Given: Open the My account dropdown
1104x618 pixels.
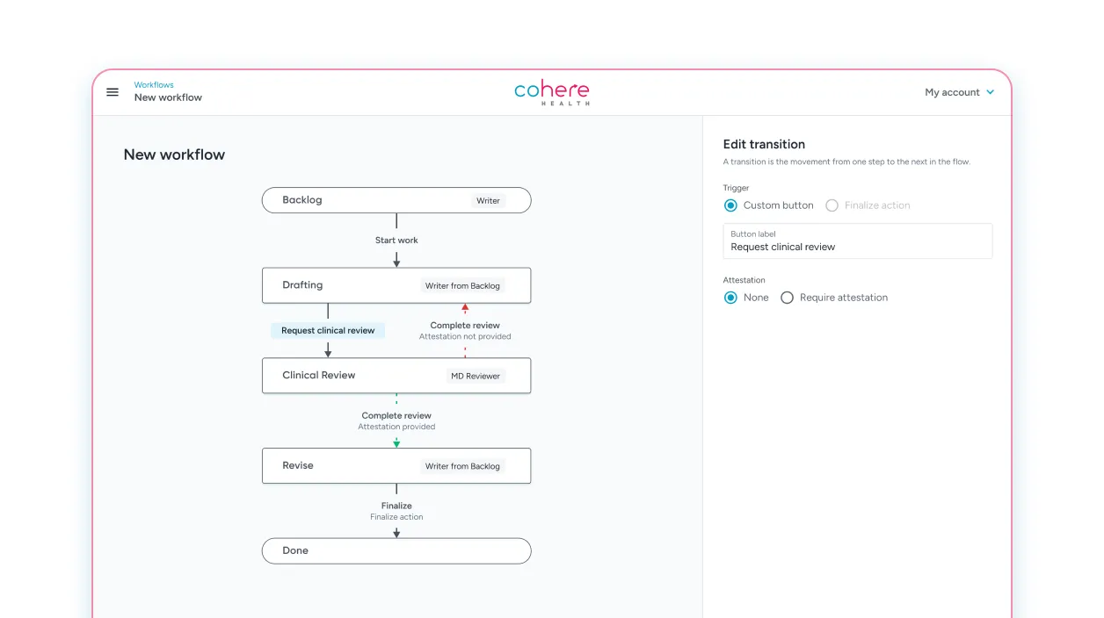Looking at the screenshot, I should click(x=952, y=91).
